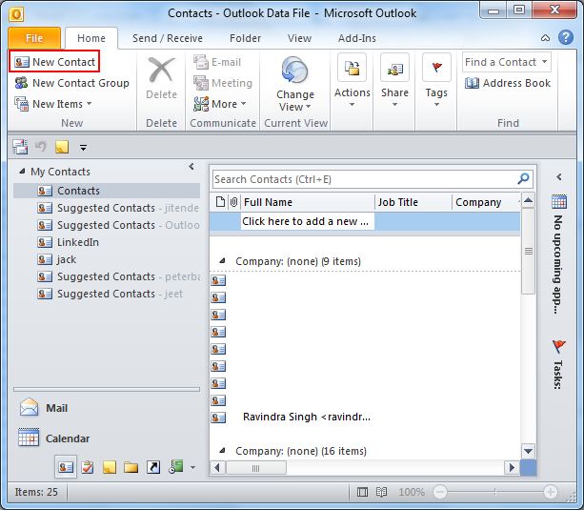
Task: Switch to the View tab
Action: (x=299, y=38)
